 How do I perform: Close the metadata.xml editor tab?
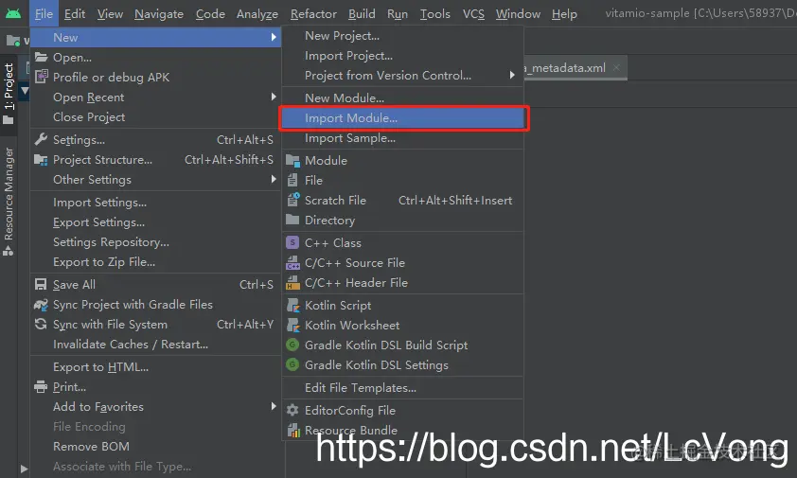[616, 67]
